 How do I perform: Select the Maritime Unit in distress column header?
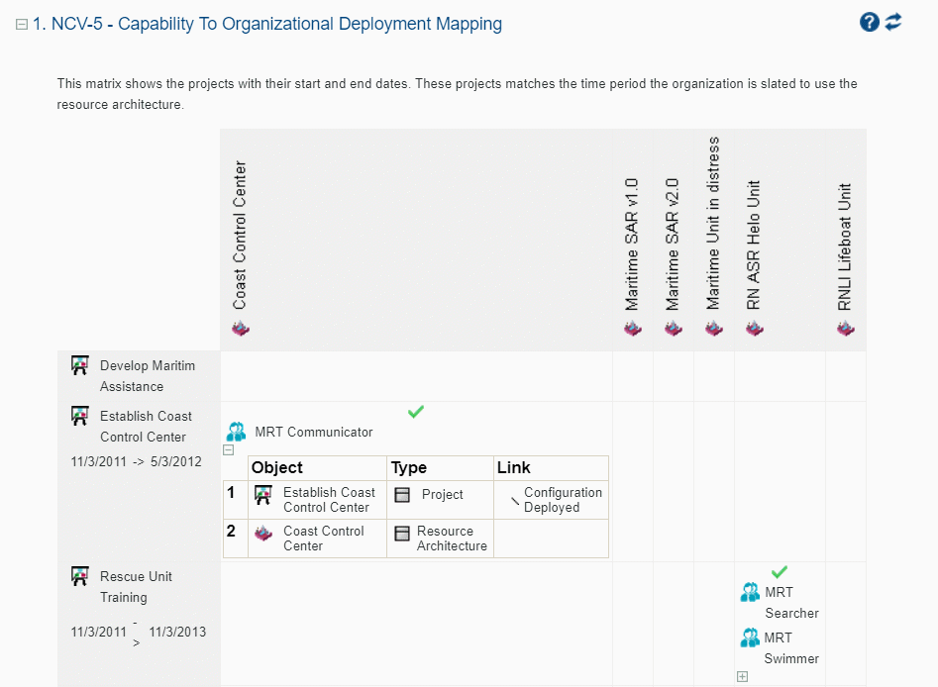click(x=714, y=224)
